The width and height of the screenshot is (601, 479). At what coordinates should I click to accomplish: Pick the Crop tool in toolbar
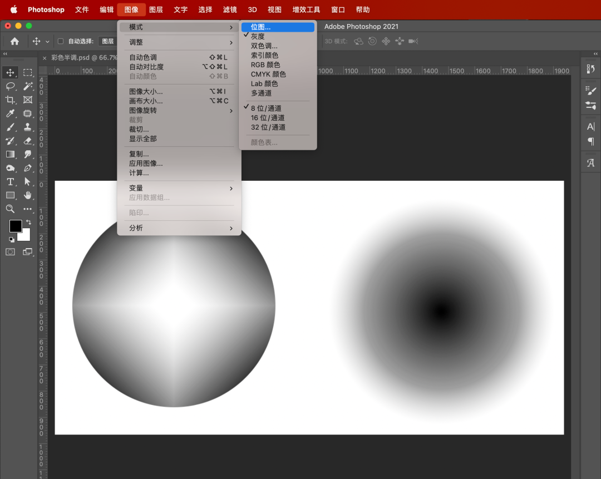click(10, 100)
